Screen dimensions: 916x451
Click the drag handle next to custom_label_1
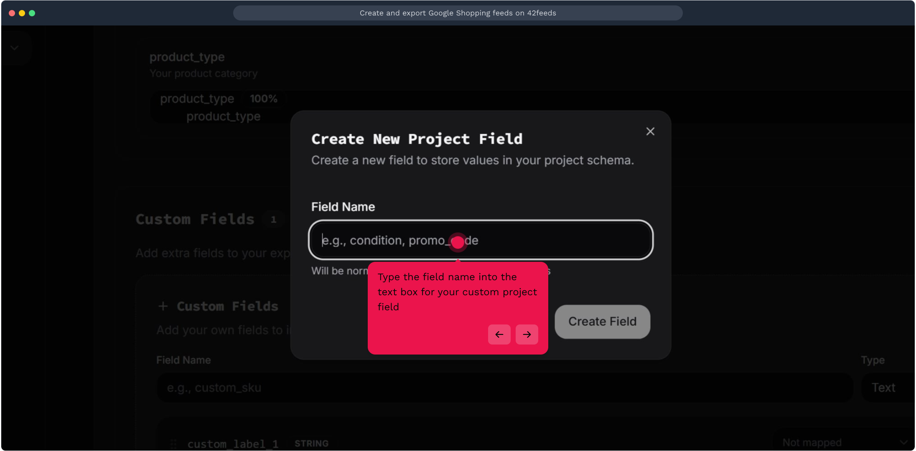173,443
